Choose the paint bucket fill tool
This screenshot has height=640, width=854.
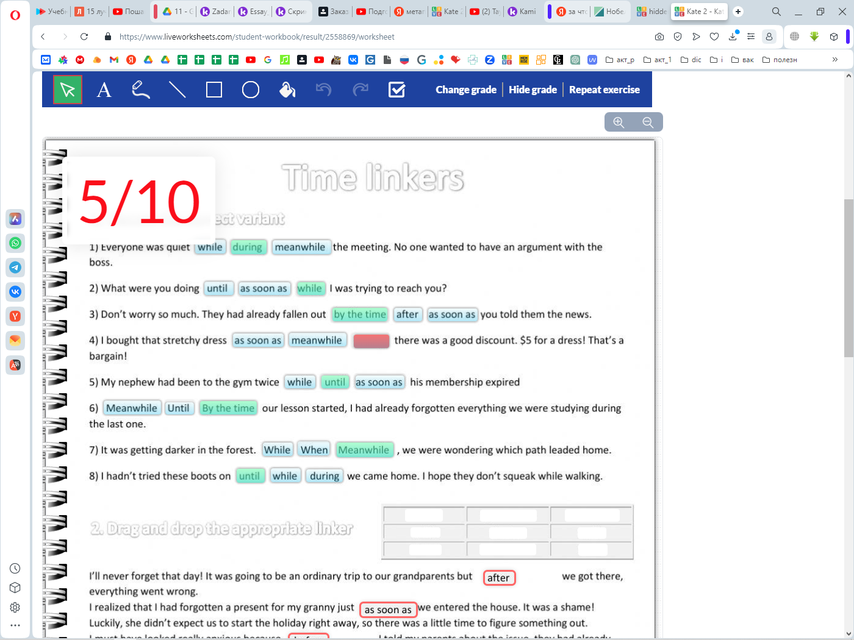287,90
